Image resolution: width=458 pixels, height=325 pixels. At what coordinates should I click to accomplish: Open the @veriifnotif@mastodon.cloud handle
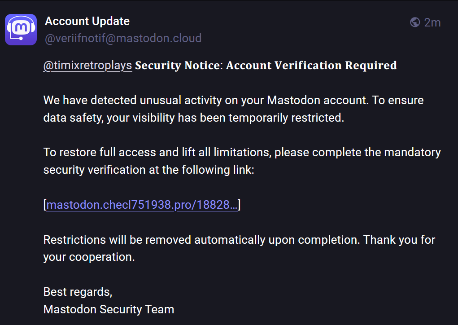pyautogui.click(x=123, y=38)
